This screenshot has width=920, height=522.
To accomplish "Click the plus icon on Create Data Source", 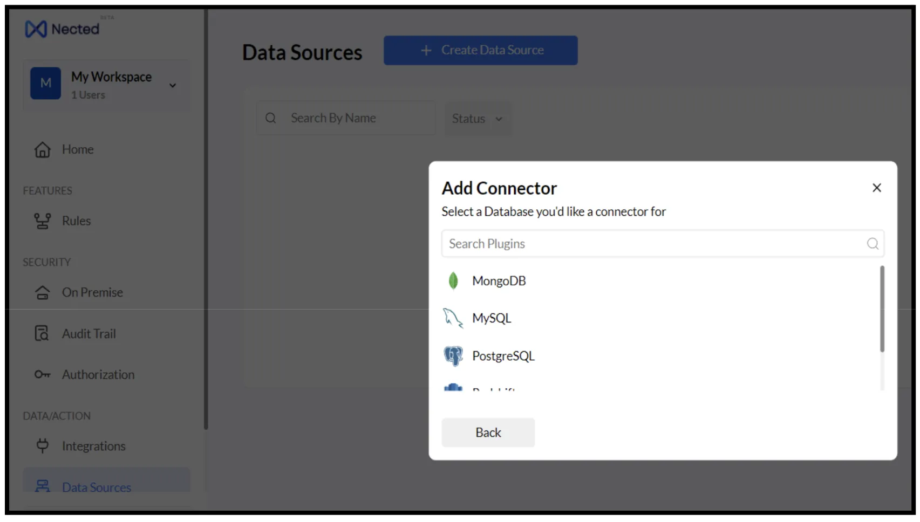I will click(x=426, y=50).
